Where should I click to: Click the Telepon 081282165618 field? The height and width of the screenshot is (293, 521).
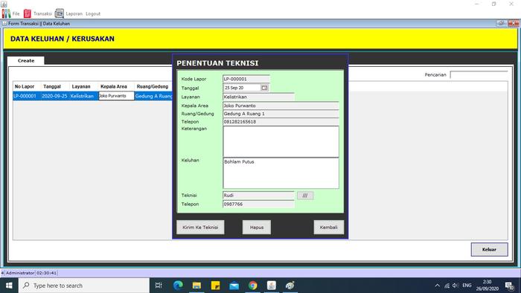click(281, 122)
